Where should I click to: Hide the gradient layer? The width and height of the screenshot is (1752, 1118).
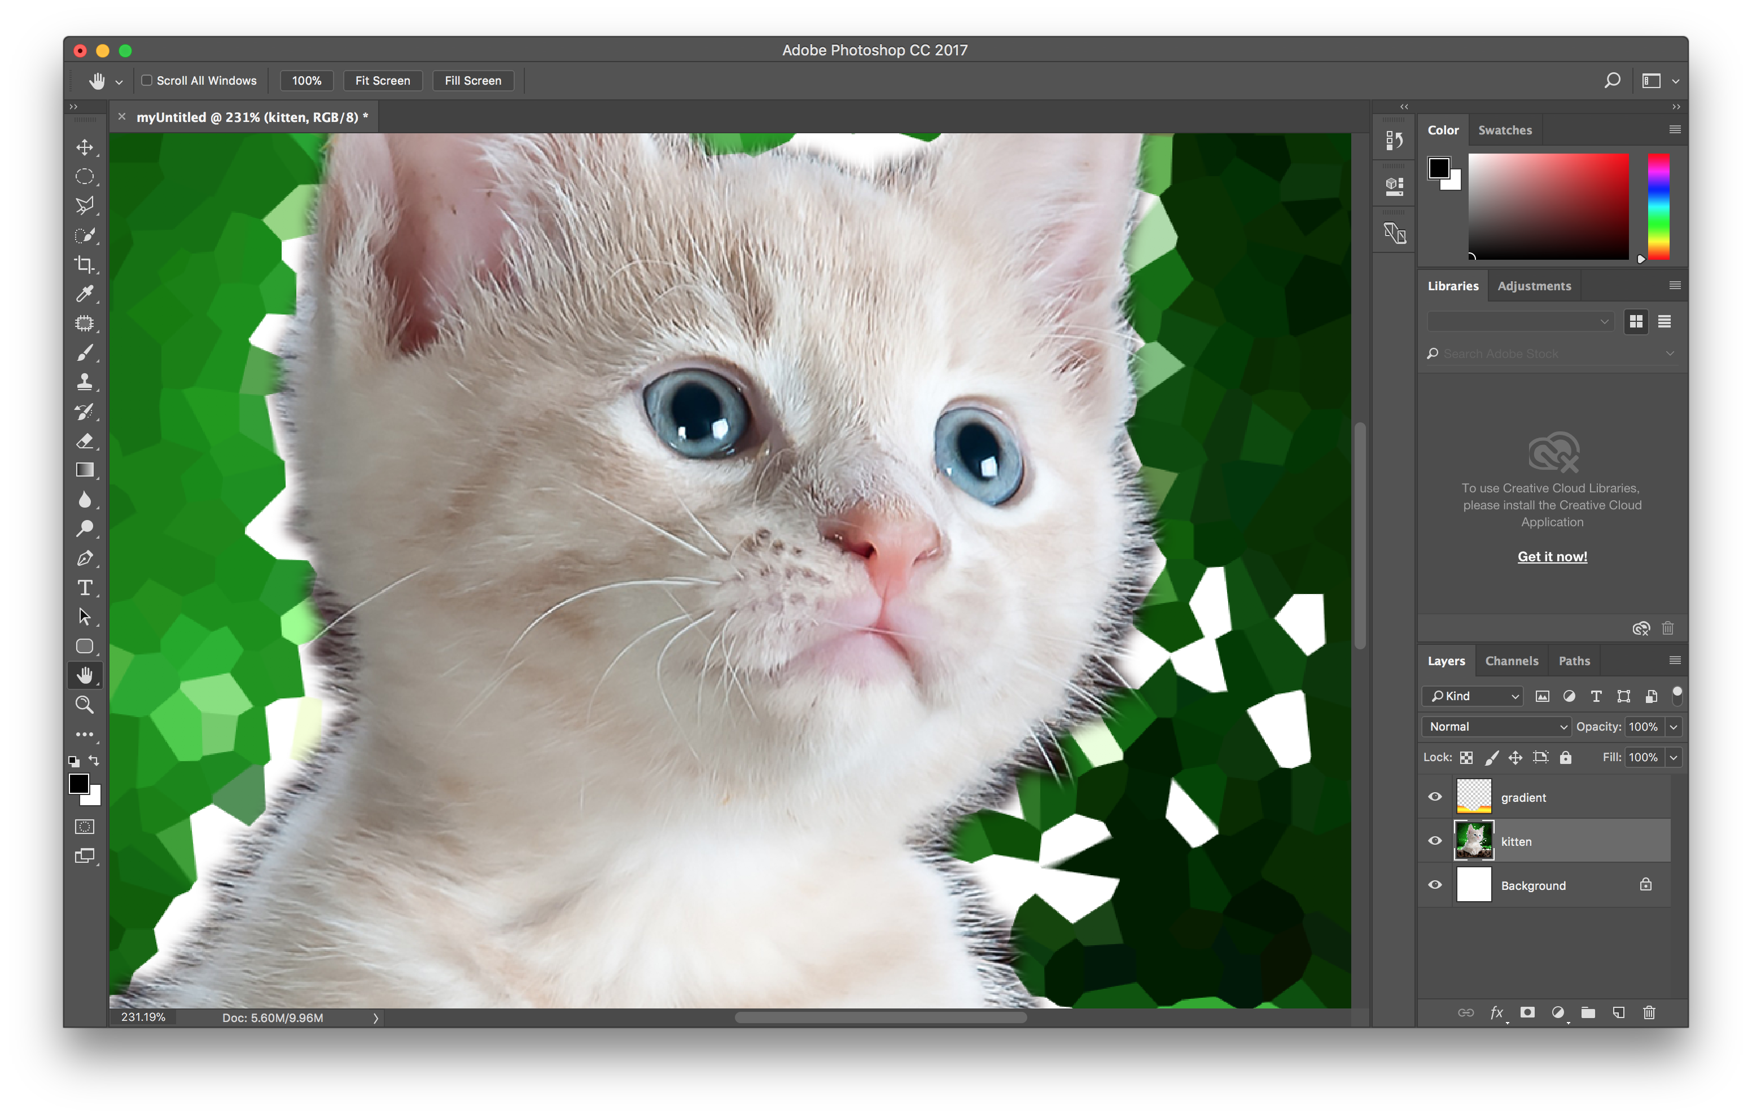coord(1435,797)
